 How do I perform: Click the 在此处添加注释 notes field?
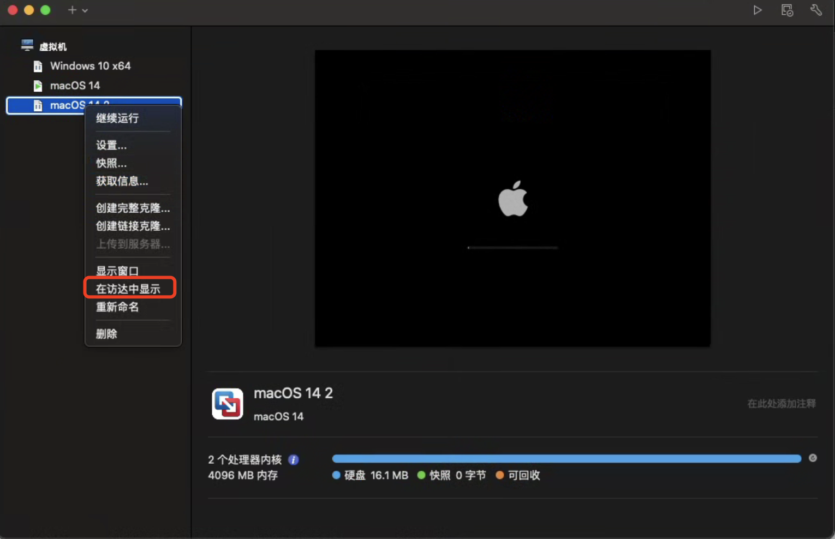click(x=782, y=404)
